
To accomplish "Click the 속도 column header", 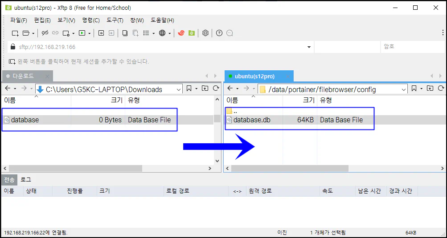I will click(337, 191).
